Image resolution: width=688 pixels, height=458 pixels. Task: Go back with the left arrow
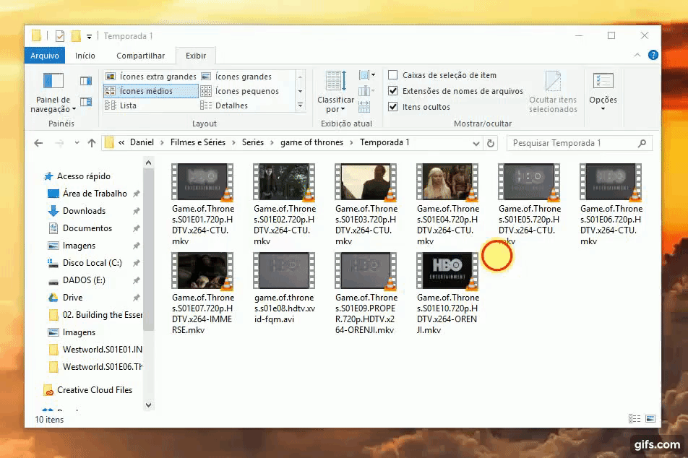pos(38,143)
